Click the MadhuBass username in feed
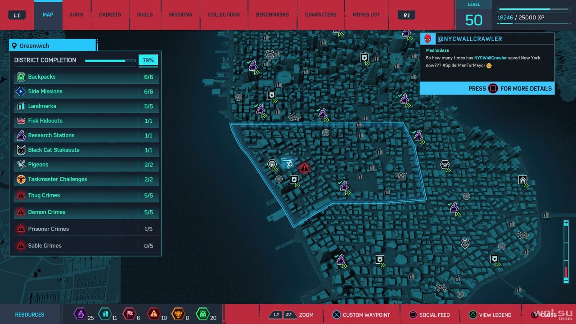This screenshot has width=576, height=324. click(x=437, y=50)
